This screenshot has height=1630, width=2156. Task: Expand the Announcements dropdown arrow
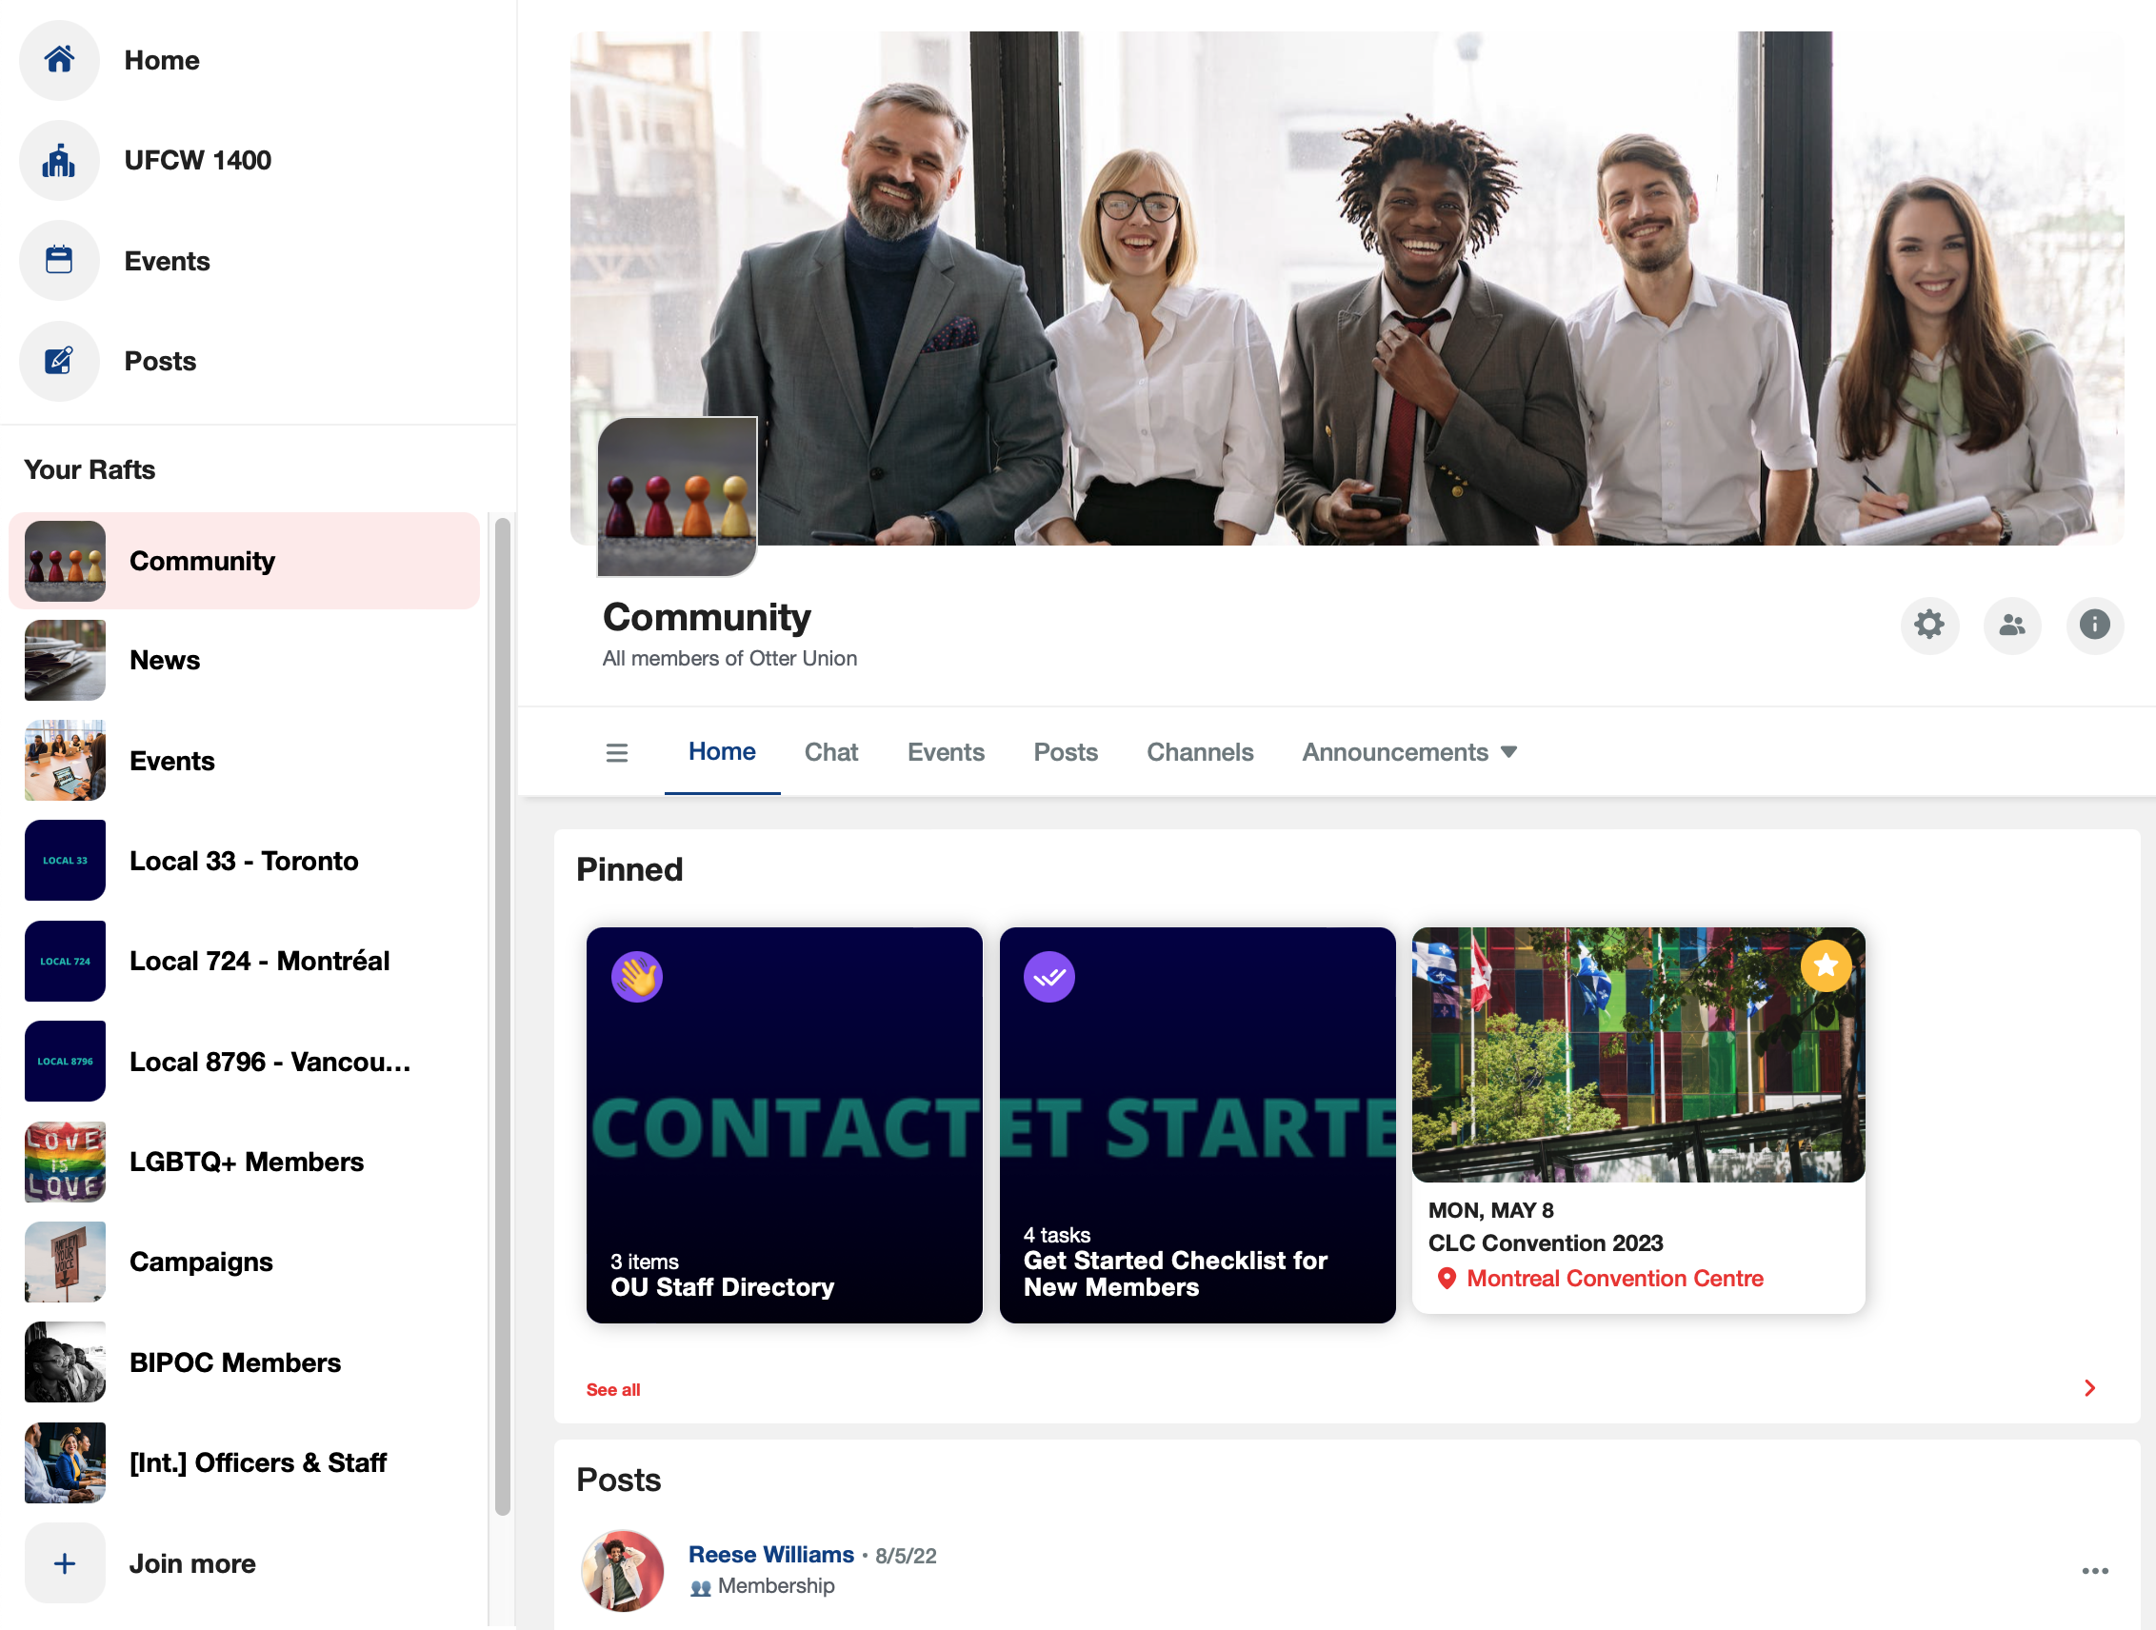click(x=1508, y=752)
